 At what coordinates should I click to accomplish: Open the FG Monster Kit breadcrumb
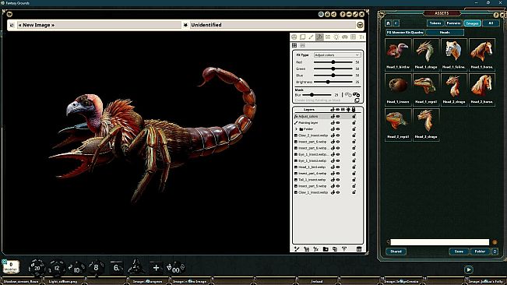pos(405,32)
